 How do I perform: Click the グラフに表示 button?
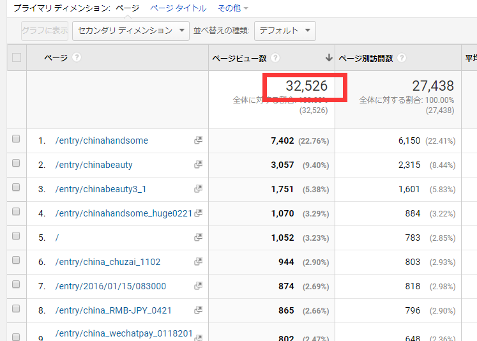45,31
